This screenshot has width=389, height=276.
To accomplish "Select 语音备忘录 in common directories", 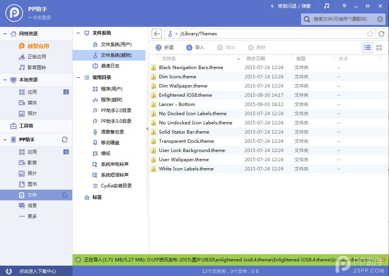I will 112,132.
